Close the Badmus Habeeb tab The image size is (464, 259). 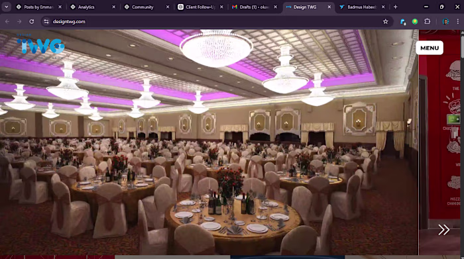pos(383,7)
